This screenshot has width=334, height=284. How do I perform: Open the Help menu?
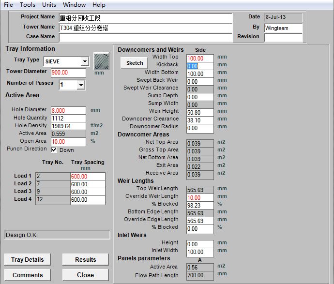(99, 4)
